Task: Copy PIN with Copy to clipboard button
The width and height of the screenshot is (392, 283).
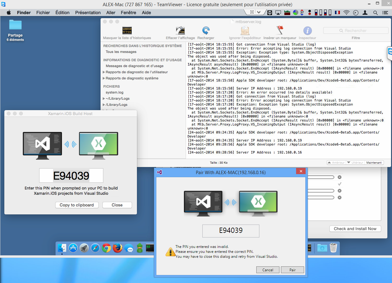Action: 77,205
